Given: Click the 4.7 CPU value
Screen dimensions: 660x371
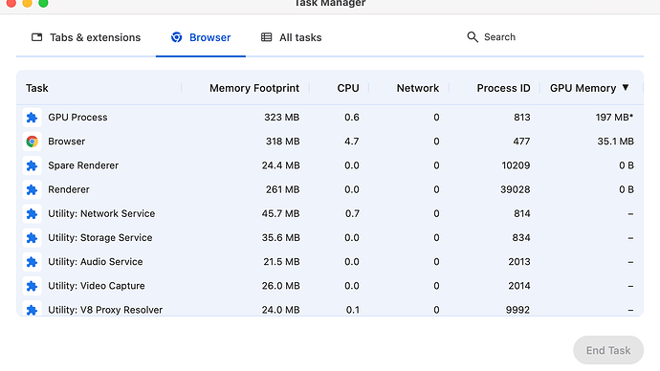Looking at the screenshot, I should pyautogui.click(x=351, y=142).
